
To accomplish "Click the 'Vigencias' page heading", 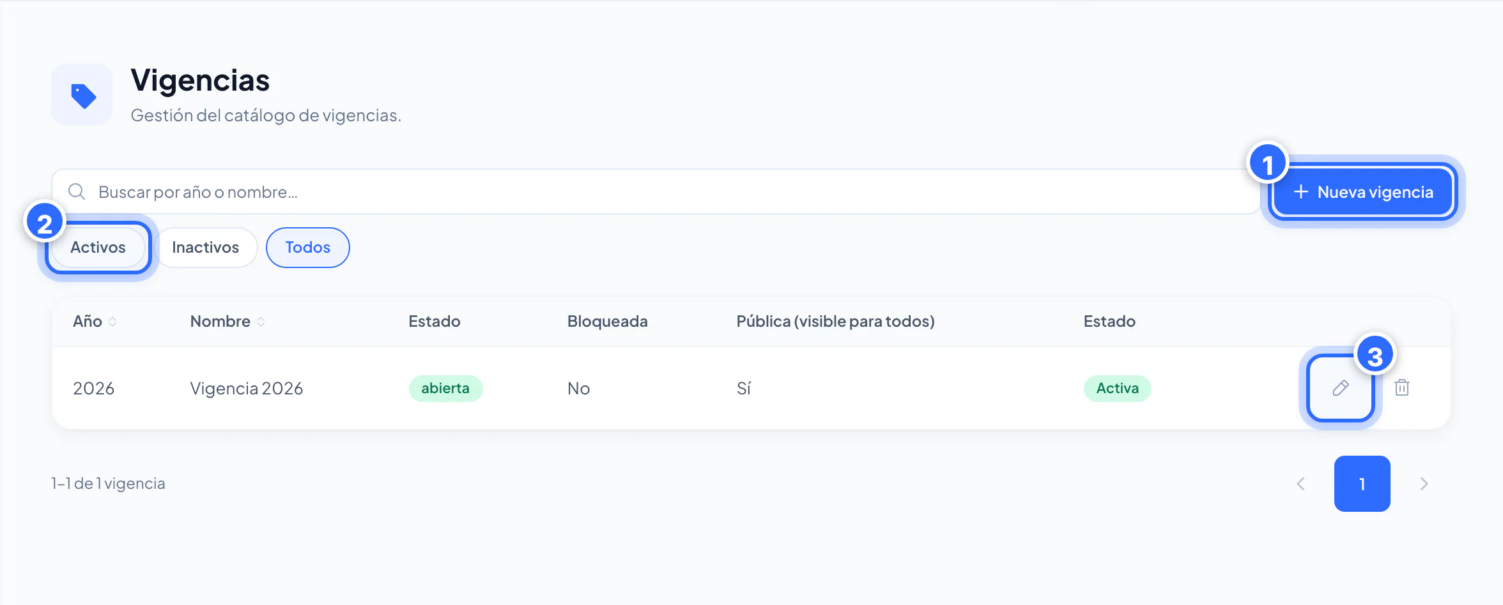I will [201, 80].
